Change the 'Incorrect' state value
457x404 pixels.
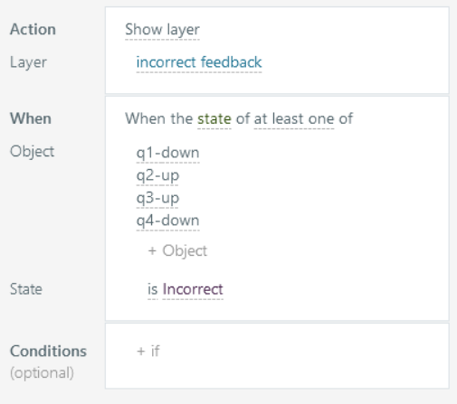coord(193,289)
